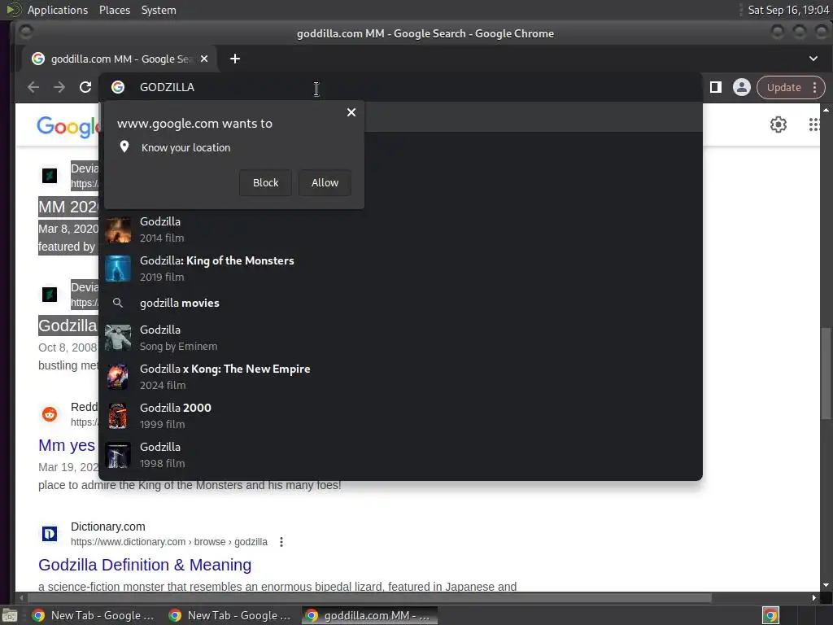
Task: Open the Places menu
Action: click(x=115, y=10)
